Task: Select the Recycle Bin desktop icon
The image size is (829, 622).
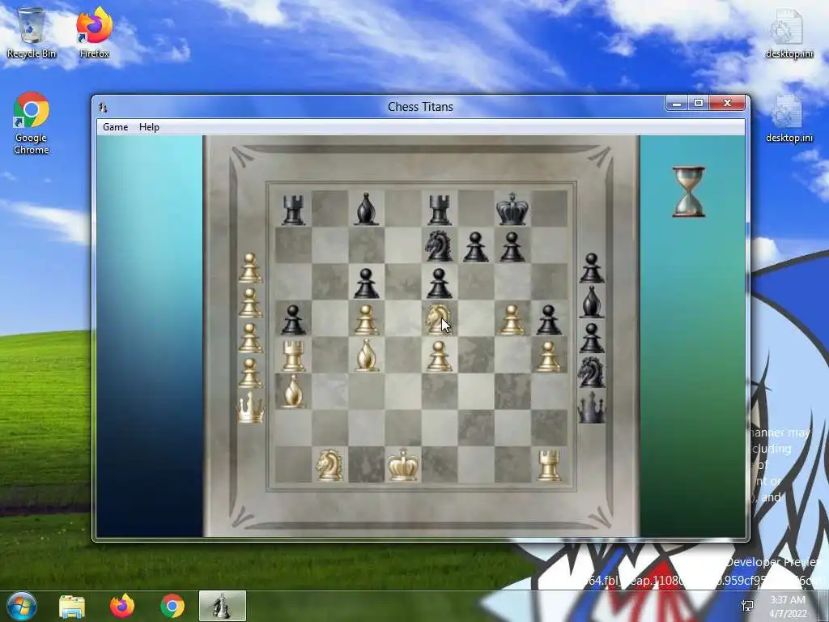Action: tap(32, 32)
